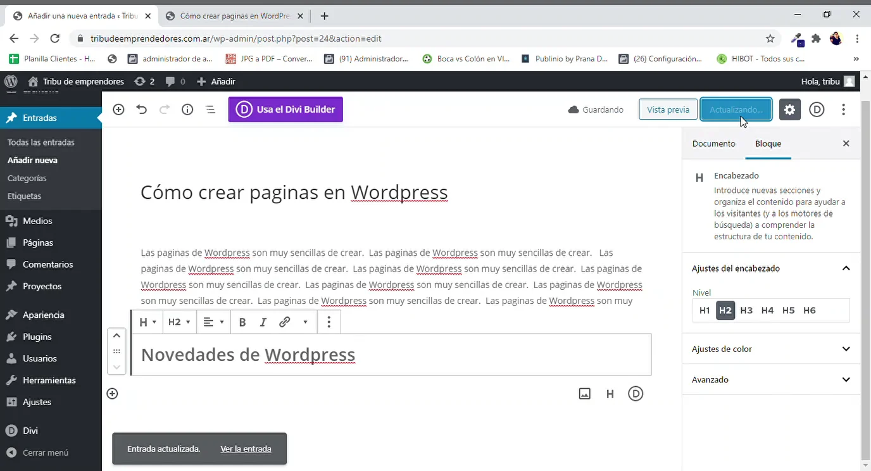Click the Divi circle icon in editor header

coord(817,110)
